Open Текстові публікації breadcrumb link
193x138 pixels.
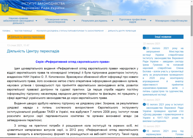[23, 31]
